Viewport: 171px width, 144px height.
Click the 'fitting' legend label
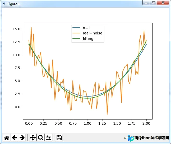pos(88,39)
